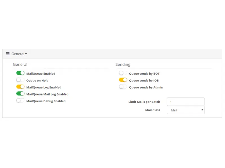The image size is (225, 168).
Task: Click the MailQueue Enabled label
Action: point(41,74)
